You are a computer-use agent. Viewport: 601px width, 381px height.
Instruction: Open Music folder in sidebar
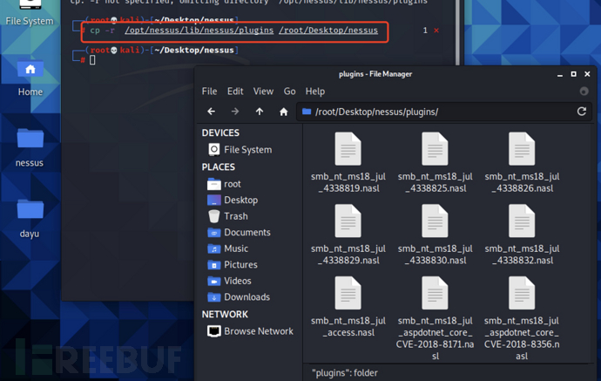point(228,248)
